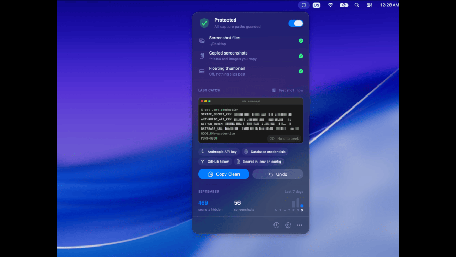
Task: Click the Undo button
Action: (278, 174)
